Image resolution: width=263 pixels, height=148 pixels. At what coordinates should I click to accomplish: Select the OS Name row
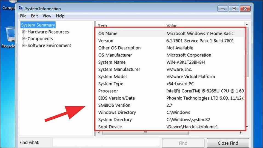click(x=170, y=33)
